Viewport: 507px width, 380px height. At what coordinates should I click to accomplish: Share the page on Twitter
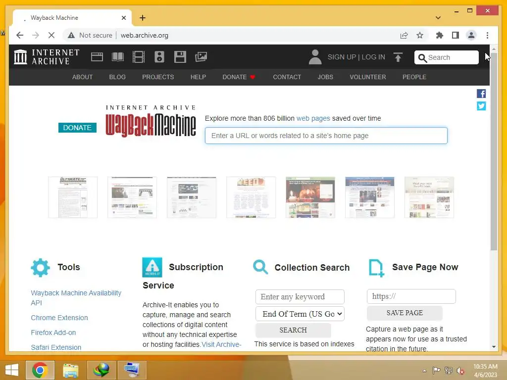pos(481,106)
